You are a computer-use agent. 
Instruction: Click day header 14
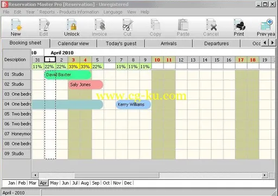pyautogui.click(x=205, y=60)
